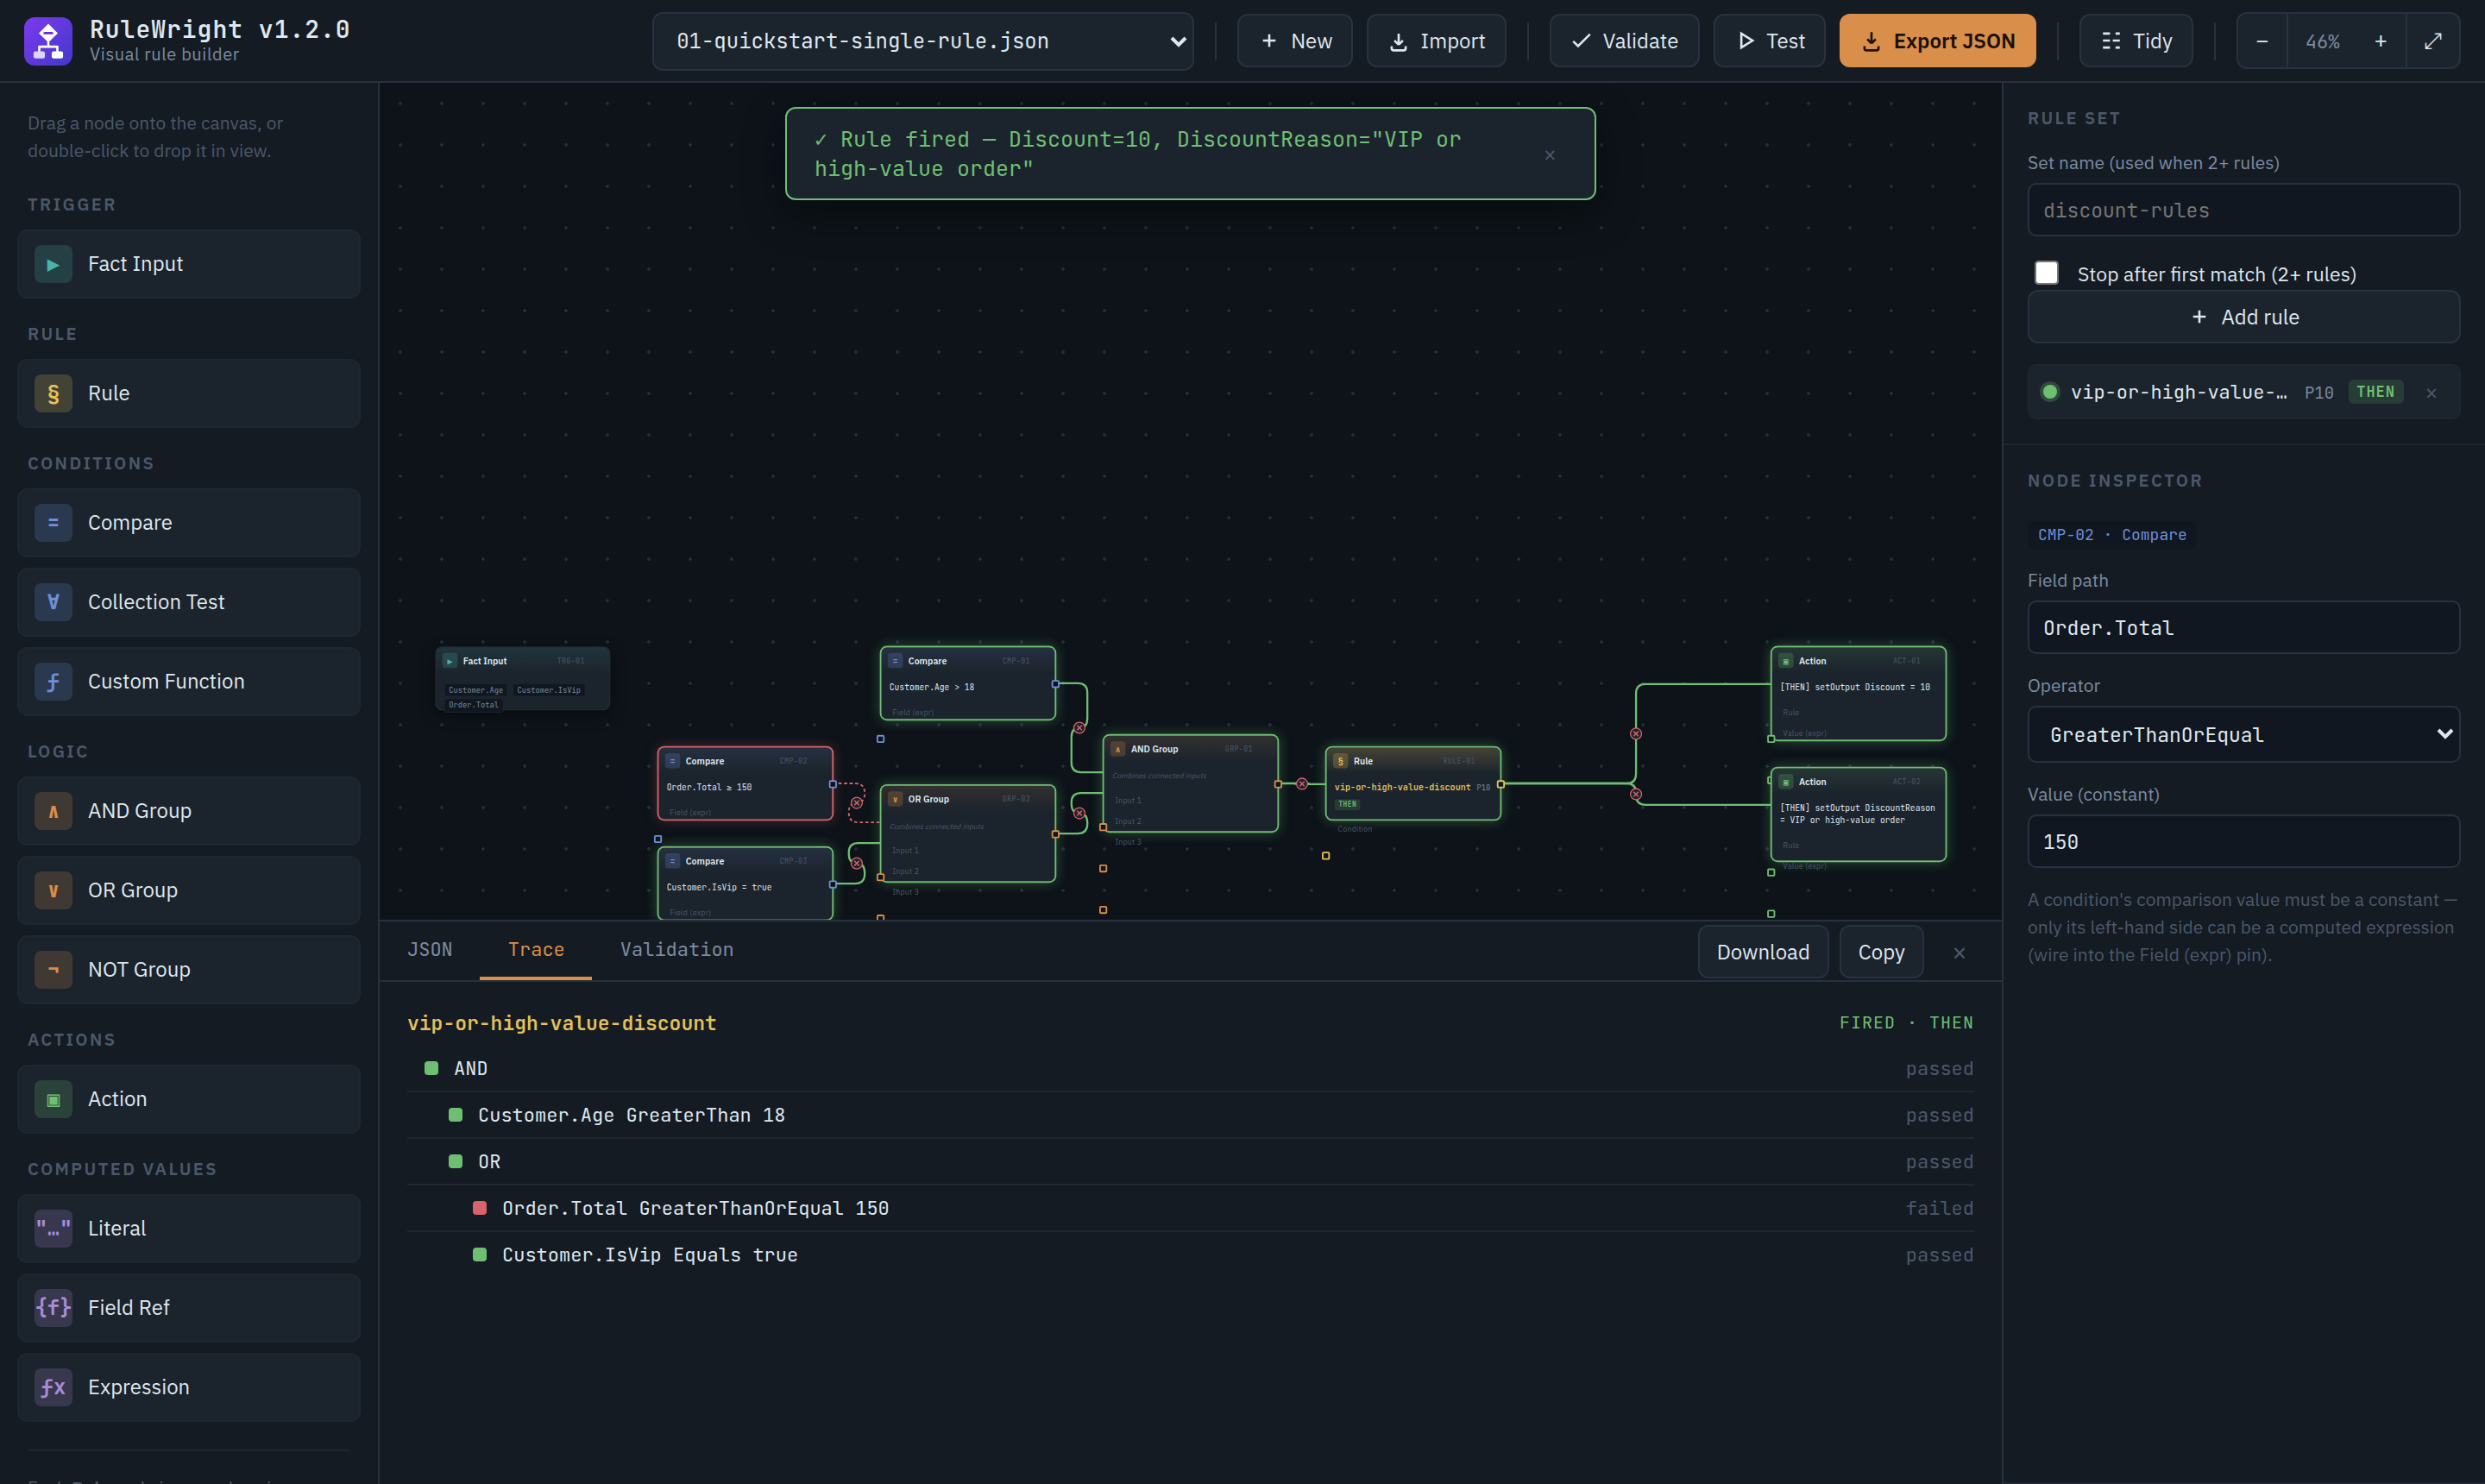Viewport: 2485px width, 1484px height.
Task: Select the setOutput DiscountReason Action node
Action: pyautogui.click(x=1858, y=815)
